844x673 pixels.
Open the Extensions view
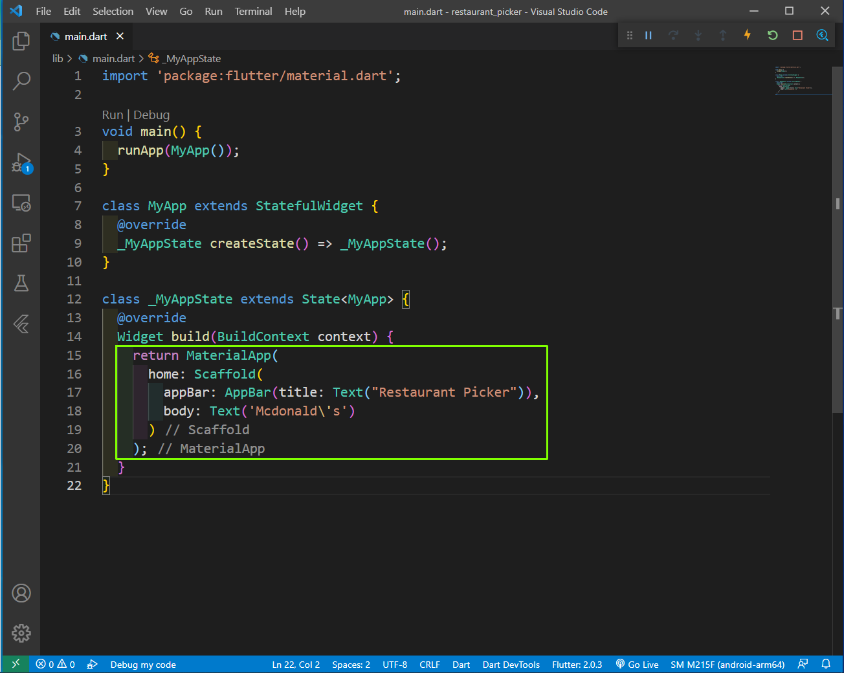[21, 243]
